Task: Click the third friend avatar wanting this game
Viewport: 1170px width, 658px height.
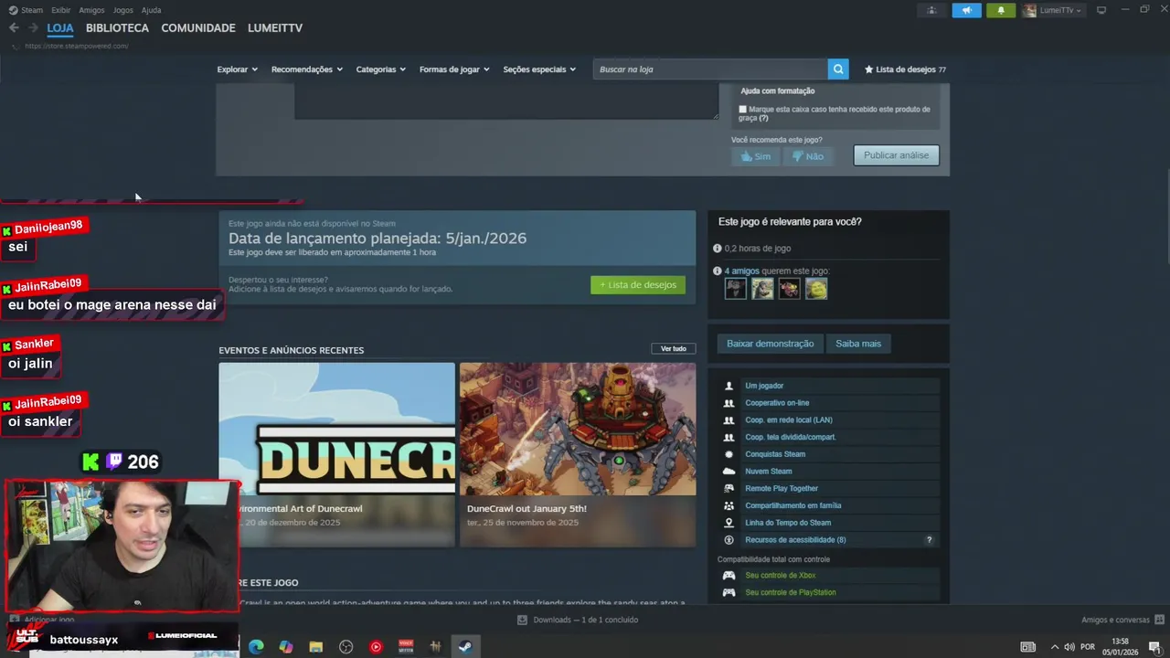Action: 789,289
